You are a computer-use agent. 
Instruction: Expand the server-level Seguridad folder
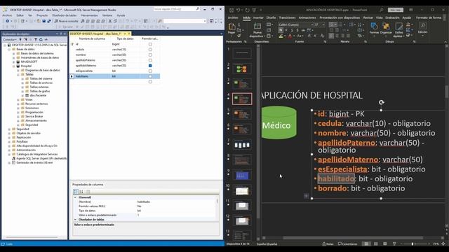[9, 129]
